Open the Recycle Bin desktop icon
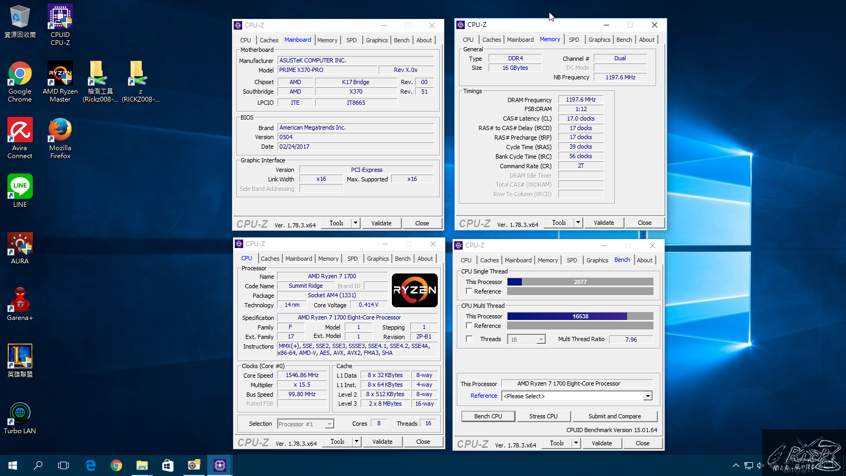Viewport: 846px width, 476px height. (20, 22)
